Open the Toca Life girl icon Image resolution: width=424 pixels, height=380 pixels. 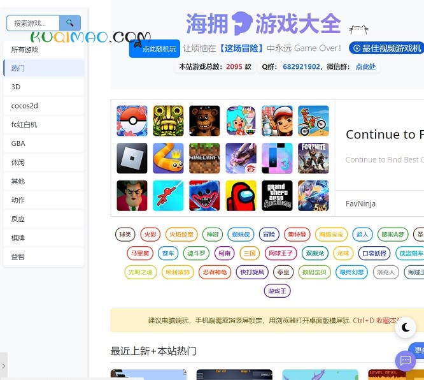coord(241,121)
